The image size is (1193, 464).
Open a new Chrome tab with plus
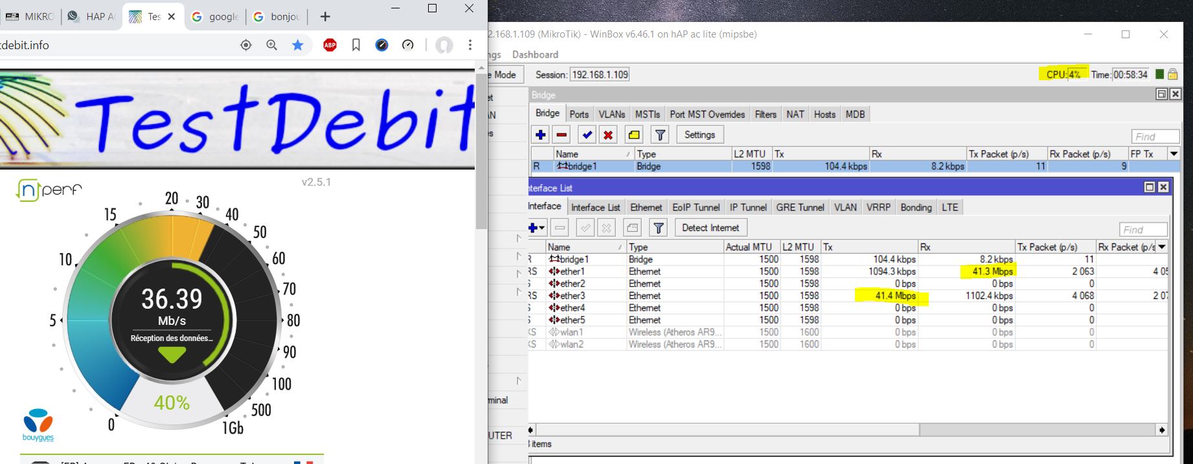[326, 17]
